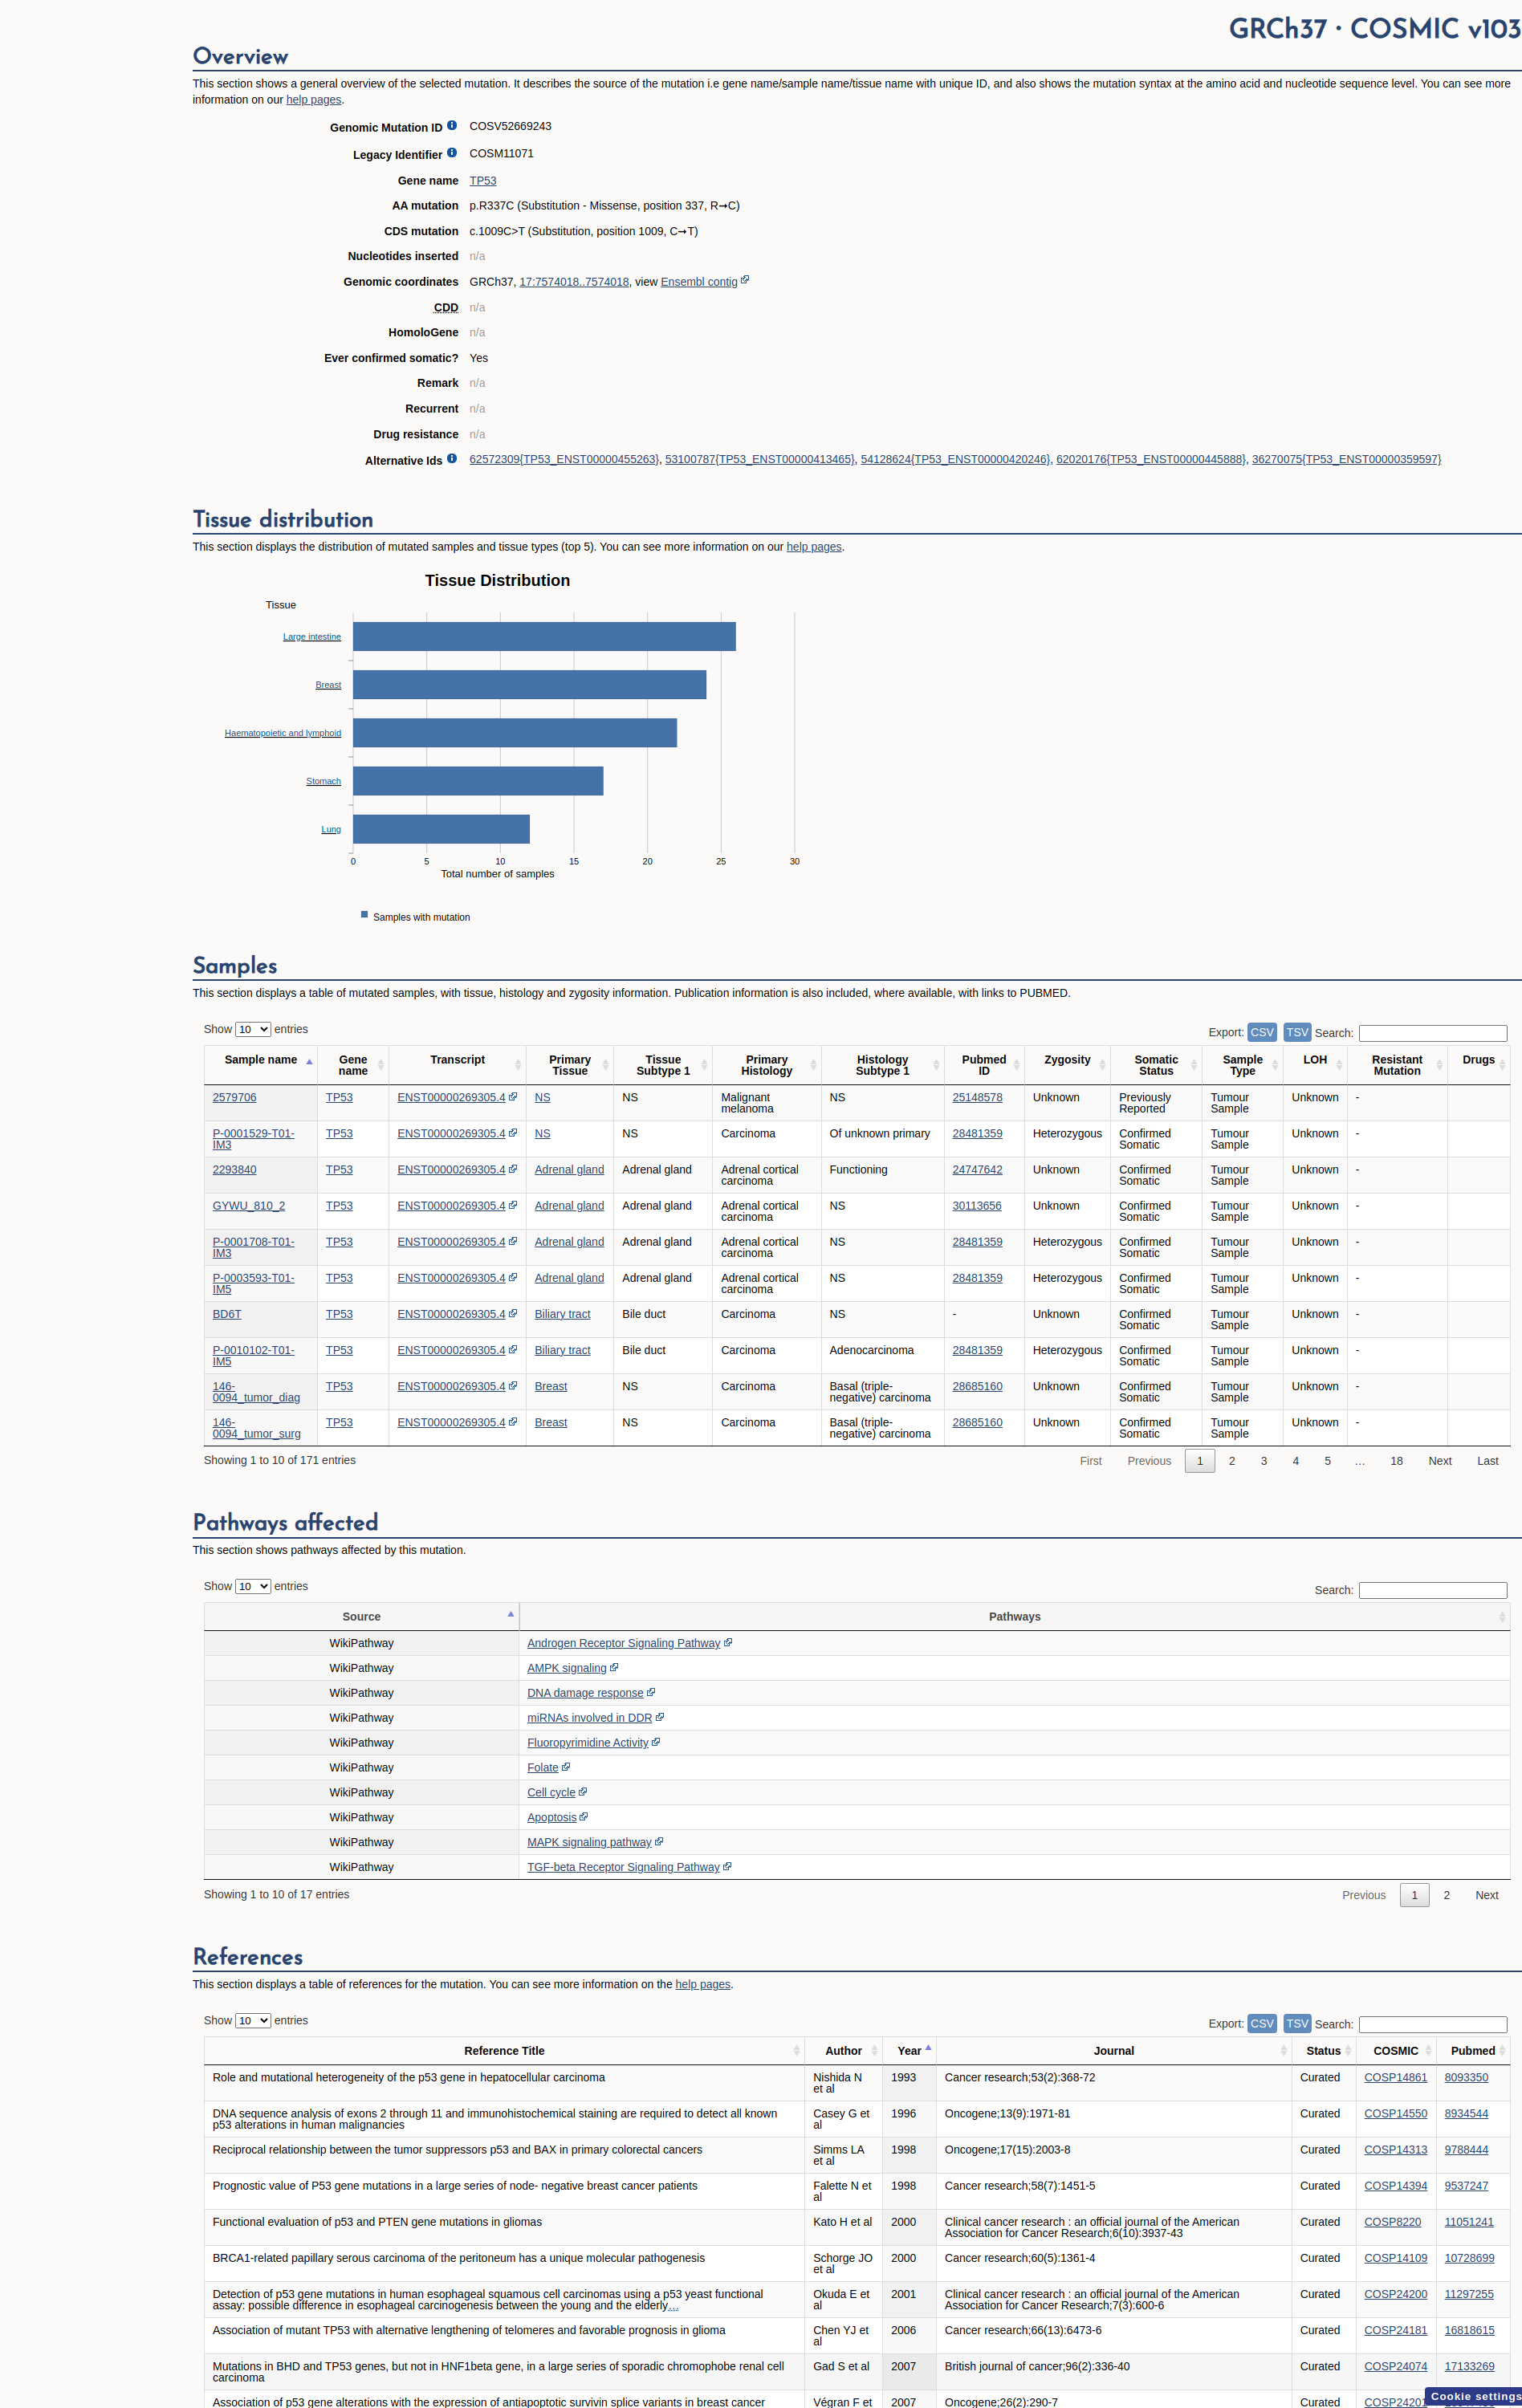Export Samples table as CSV
Viewport: 1522px width, 2408px height.
1262,1032
